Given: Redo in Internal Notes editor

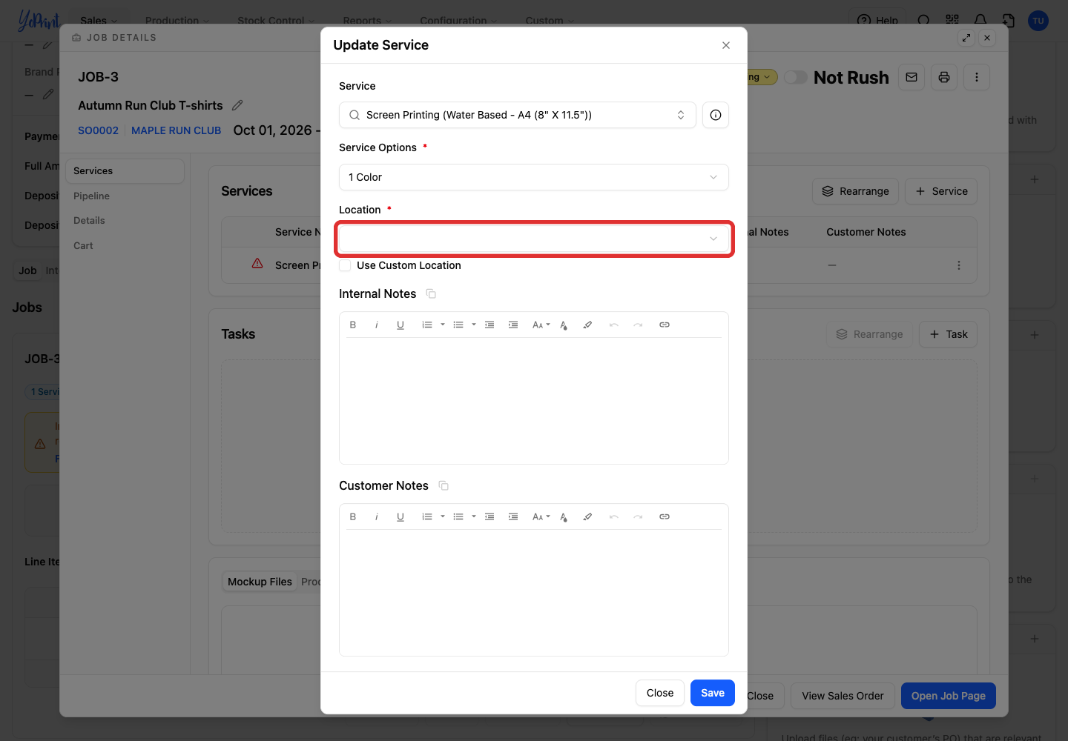Looking at the screenshot, I should pos(638,325).
